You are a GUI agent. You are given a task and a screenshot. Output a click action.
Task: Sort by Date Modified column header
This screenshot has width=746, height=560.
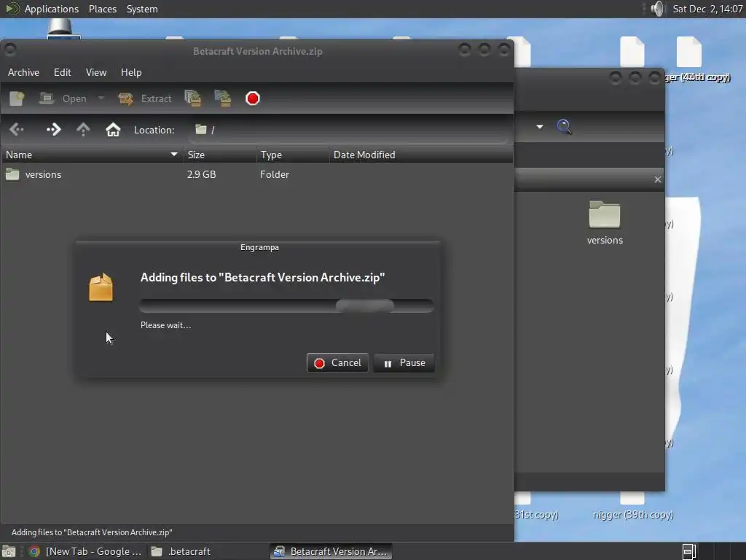(421, 155)
